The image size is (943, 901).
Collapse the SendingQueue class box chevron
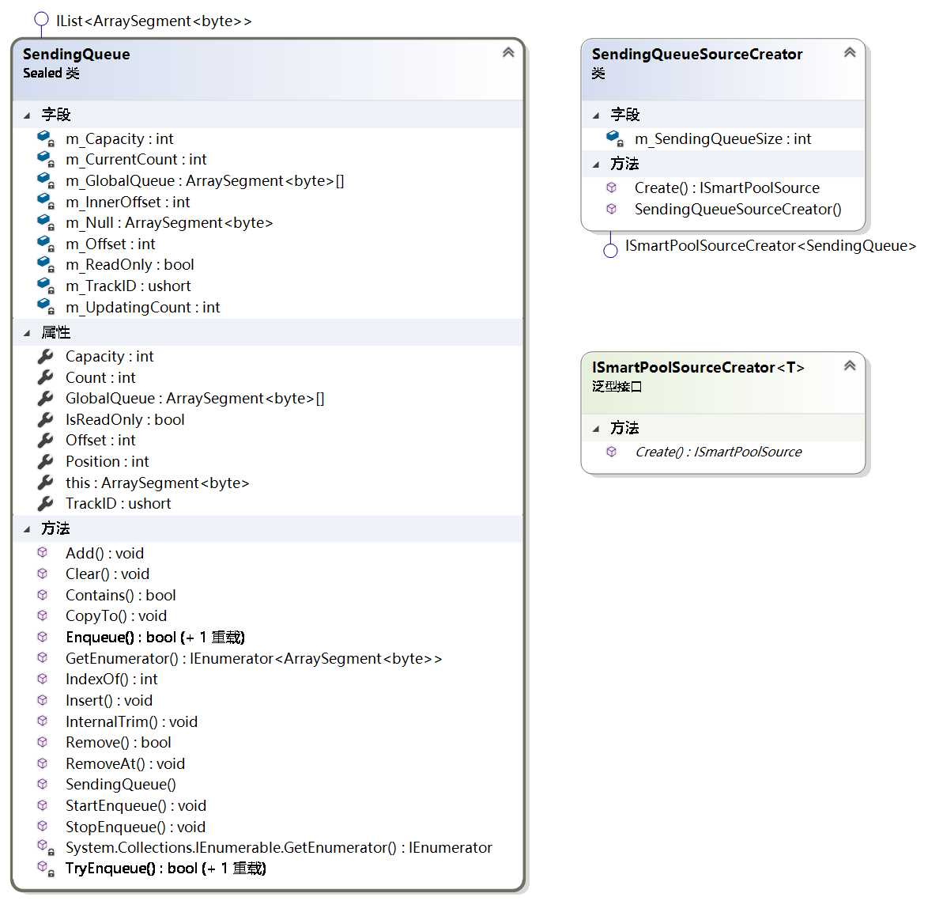pos(508,52)
